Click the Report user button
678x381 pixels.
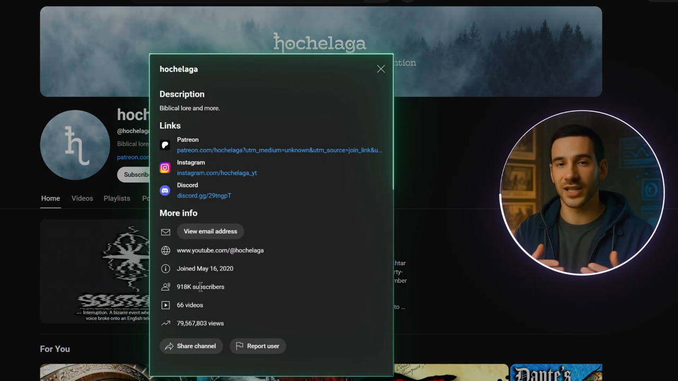coord(258,346)
